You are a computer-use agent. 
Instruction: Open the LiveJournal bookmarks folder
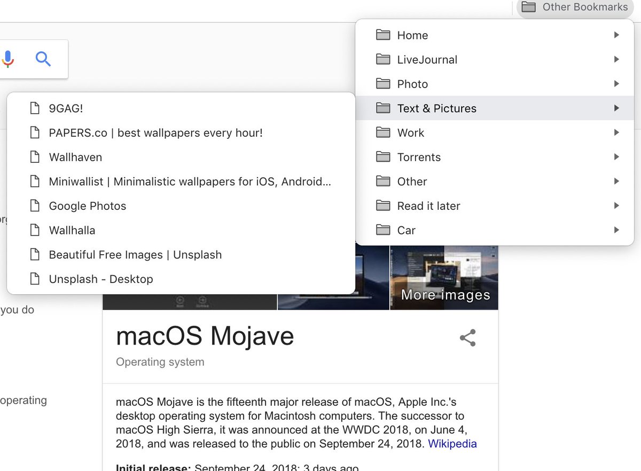pos(495,60)
